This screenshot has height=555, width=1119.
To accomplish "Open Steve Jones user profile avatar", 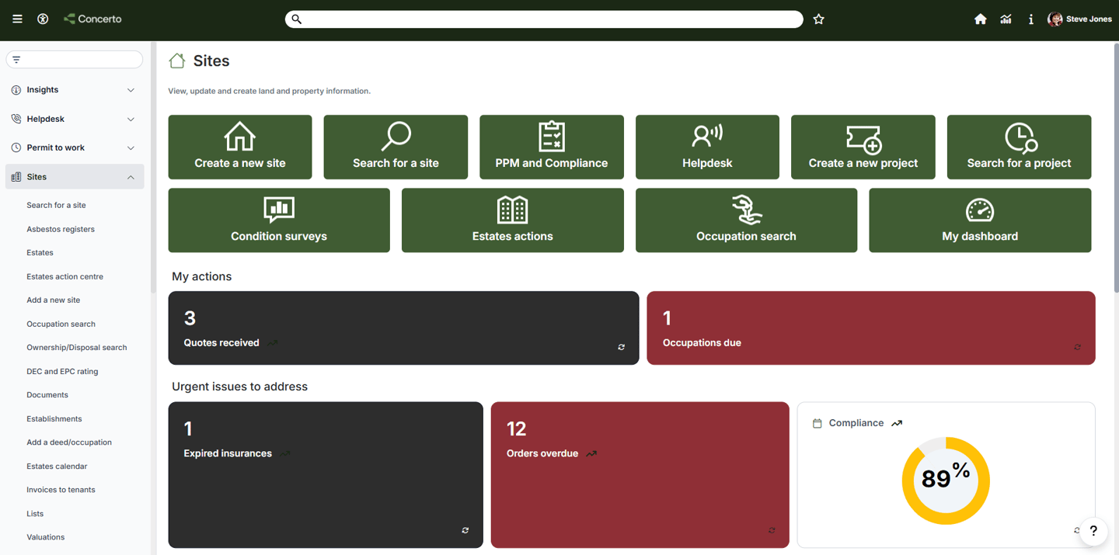I will point(1055,19).
